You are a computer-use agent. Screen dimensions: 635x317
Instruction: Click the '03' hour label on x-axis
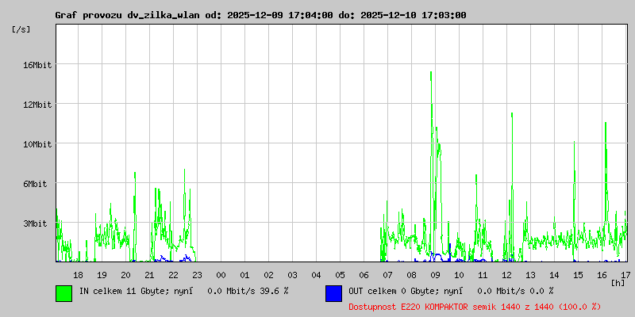click(292, 275)
